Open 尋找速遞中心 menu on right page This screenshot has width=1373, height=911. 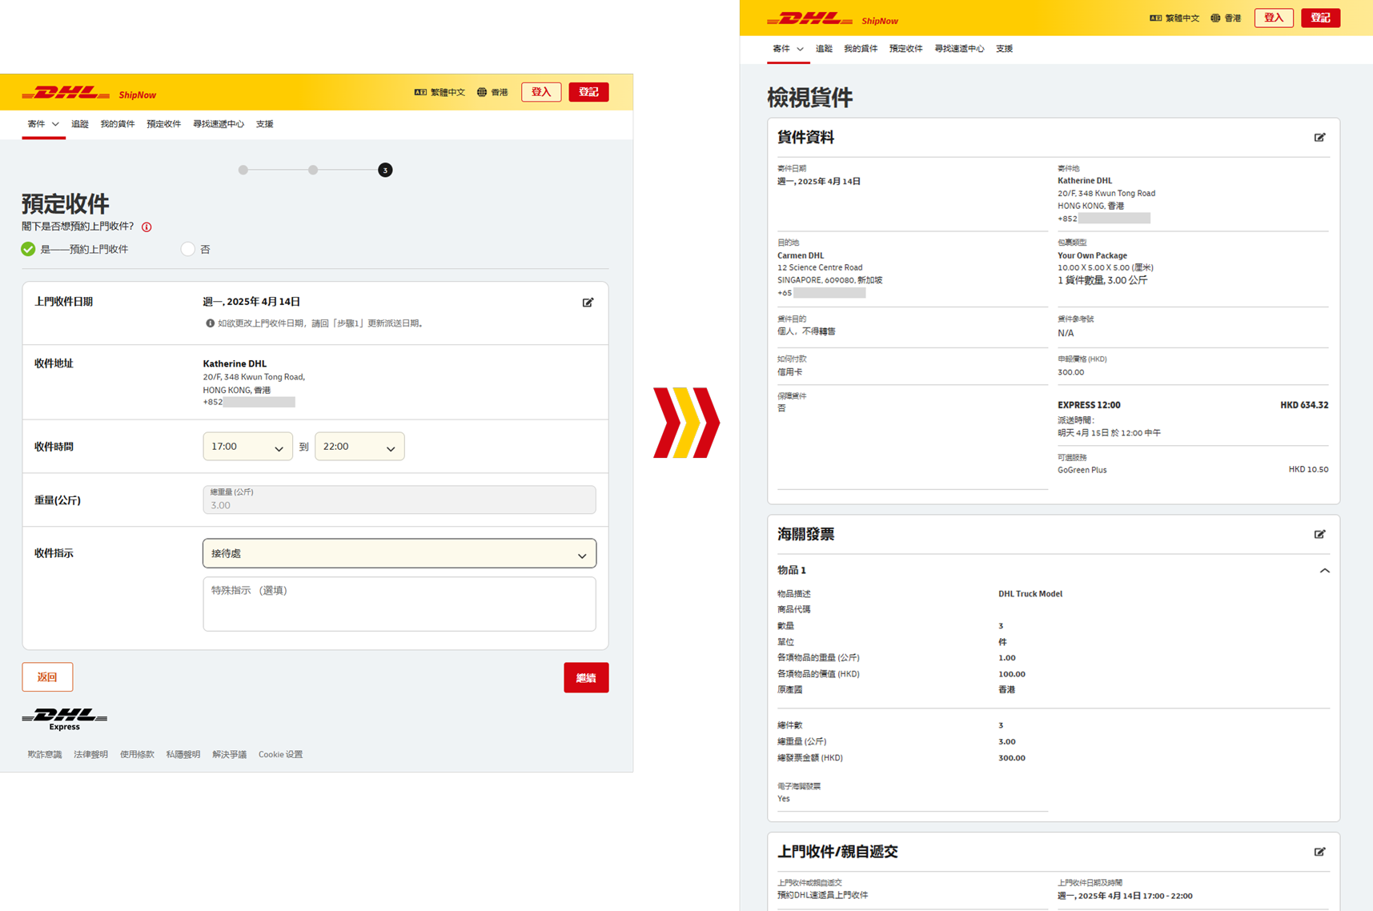click(x=959, y=49)
